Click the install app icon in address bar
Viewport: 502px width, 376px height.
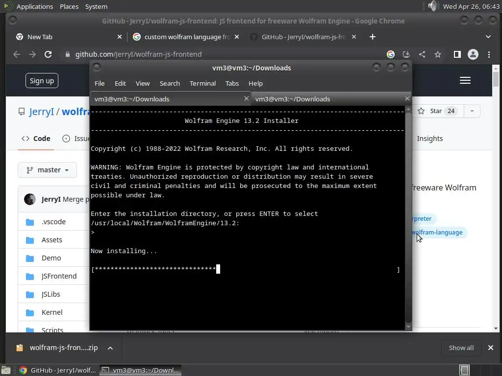pos(406,54)
